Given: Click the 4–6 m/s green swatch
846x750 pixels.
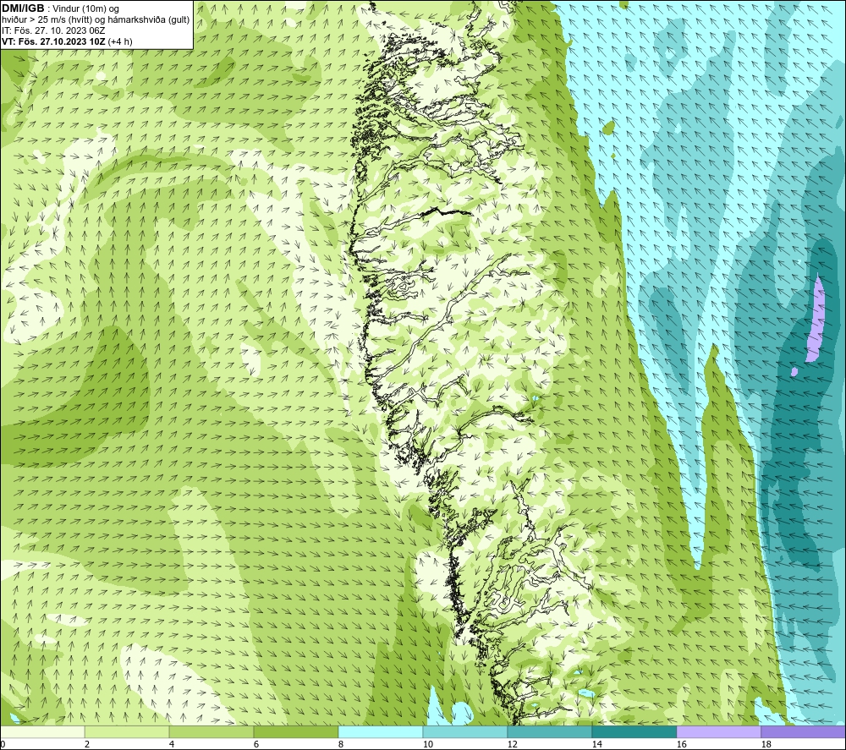Looking at the screenshot, I should click(x=211, y=731).
